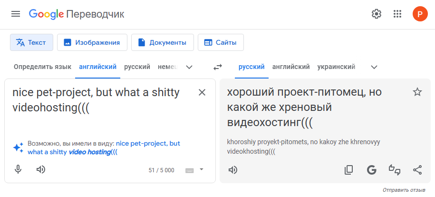This screenshot has width=435, height=197.
Task: Switch to Сайты translation mode
Action: coord(221,42)
